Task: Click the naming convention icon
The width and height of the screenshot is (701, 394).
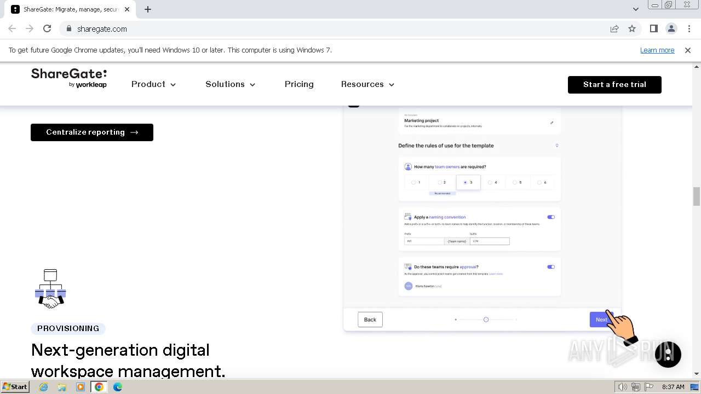Action: (408, 217)
